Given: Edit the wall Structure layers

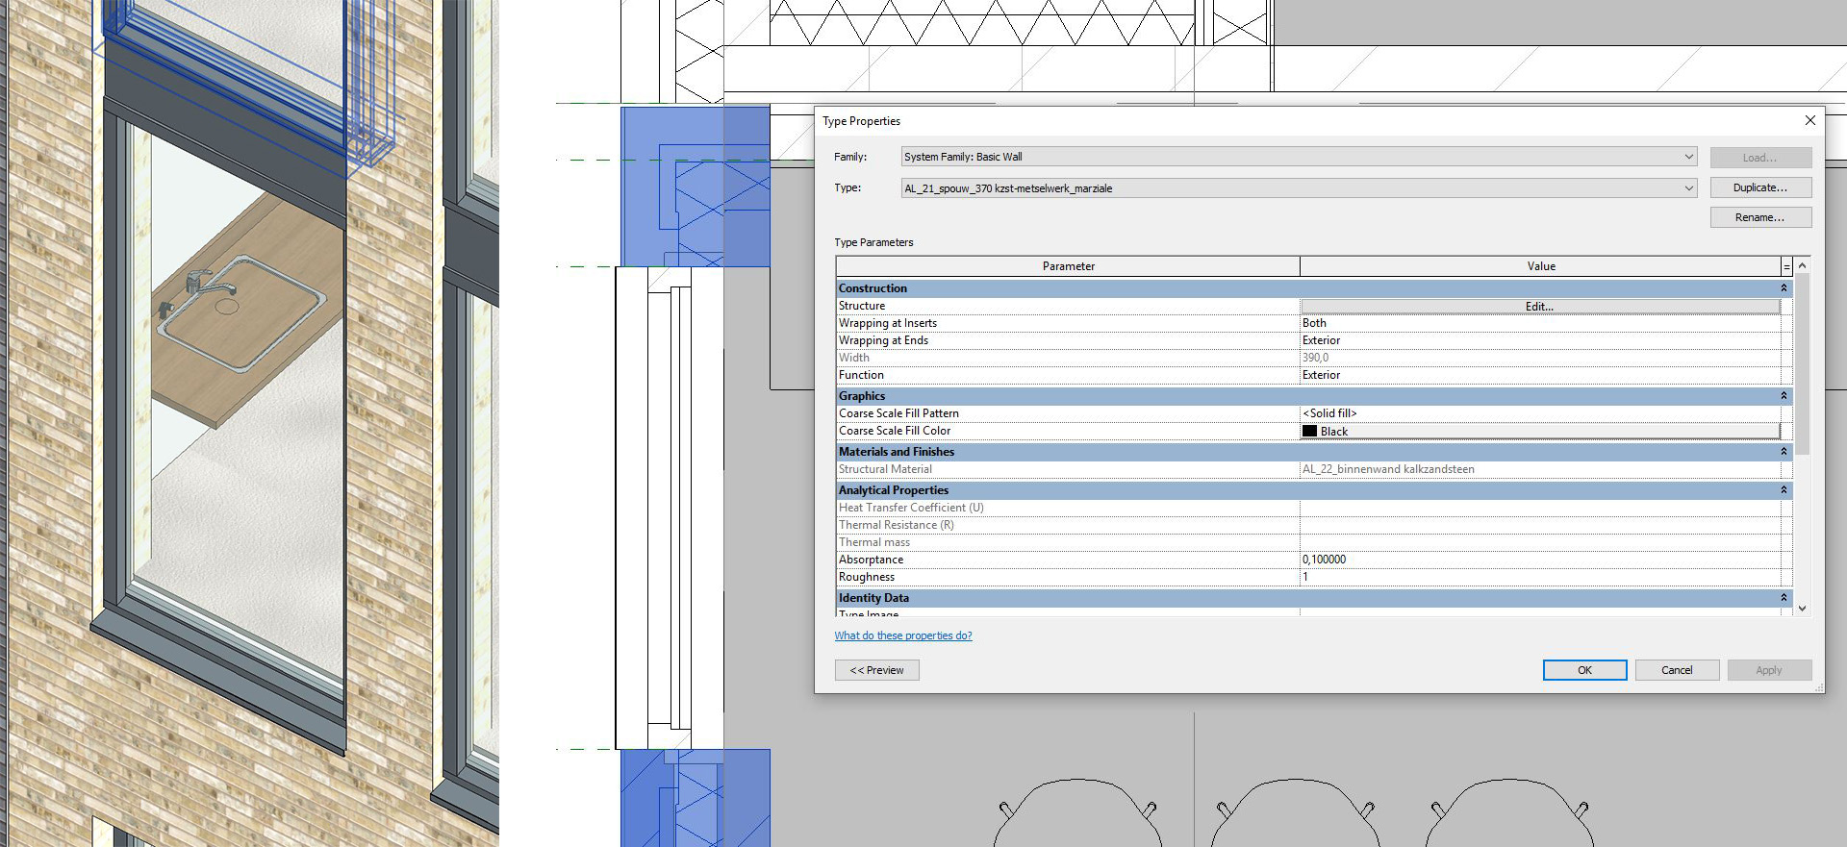Looking at the screenshot, I should (x=1539, y=307).
